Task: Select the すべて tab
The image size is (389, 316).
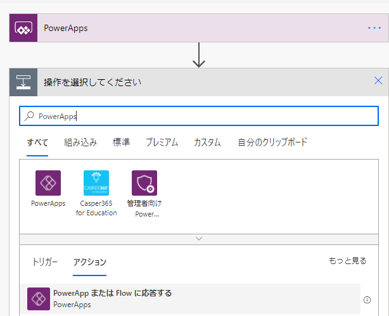Action: pos(37,142)
